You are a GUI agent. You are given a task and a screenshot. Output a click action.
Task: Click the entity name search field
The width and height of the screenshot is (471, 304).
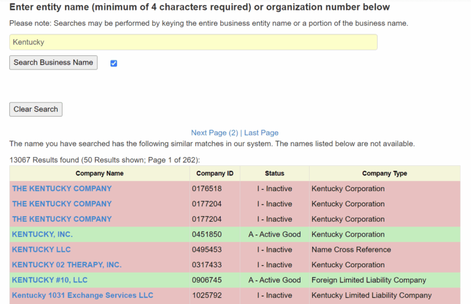coord(193,42)
